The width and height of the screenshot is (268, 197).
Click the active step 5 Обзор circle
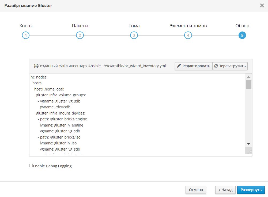(242, 35)
